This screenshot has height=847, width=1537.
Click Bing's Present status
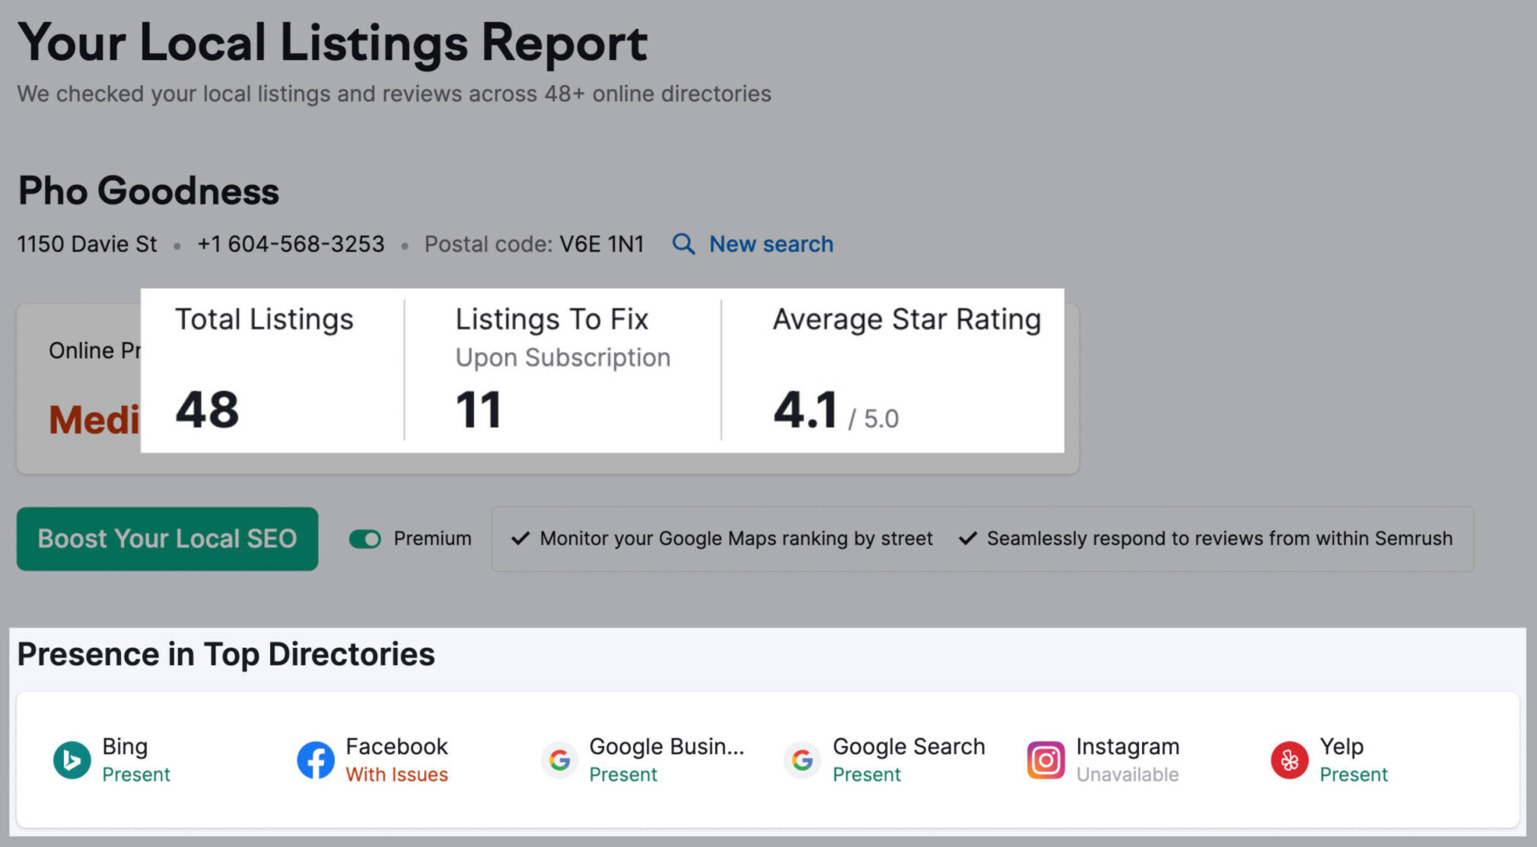[136, 775]
